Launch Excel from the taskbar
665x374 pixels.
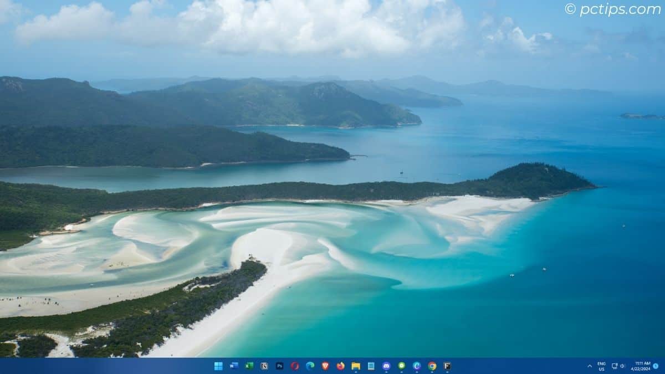pos(249,366)
